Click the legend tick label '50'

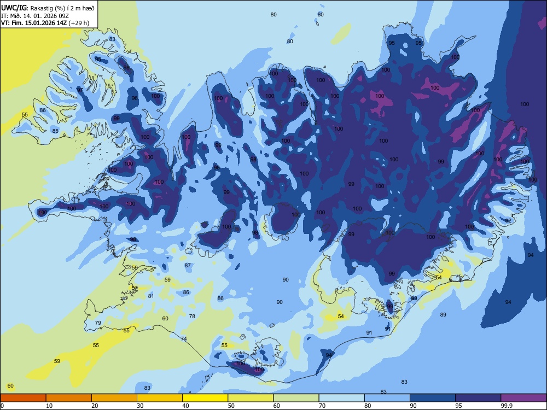tap(231, 406)
